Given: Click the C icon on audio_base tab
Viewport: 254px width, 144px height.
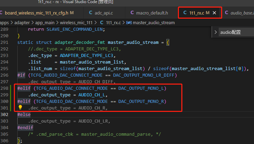Looking at the screenshot, I should 227,13.
